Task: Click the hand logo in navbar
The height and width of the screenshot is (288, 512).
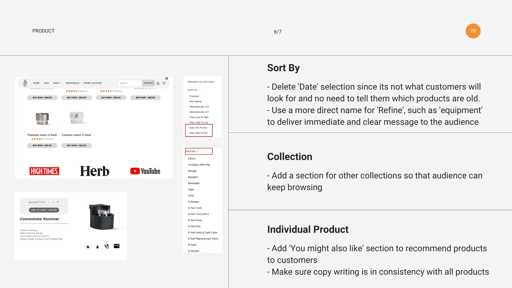Action: pos(25,83)
